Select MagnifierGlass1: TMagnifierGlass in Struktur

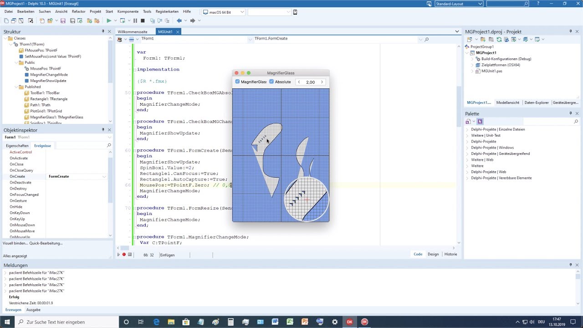click(x=56, y=117)
